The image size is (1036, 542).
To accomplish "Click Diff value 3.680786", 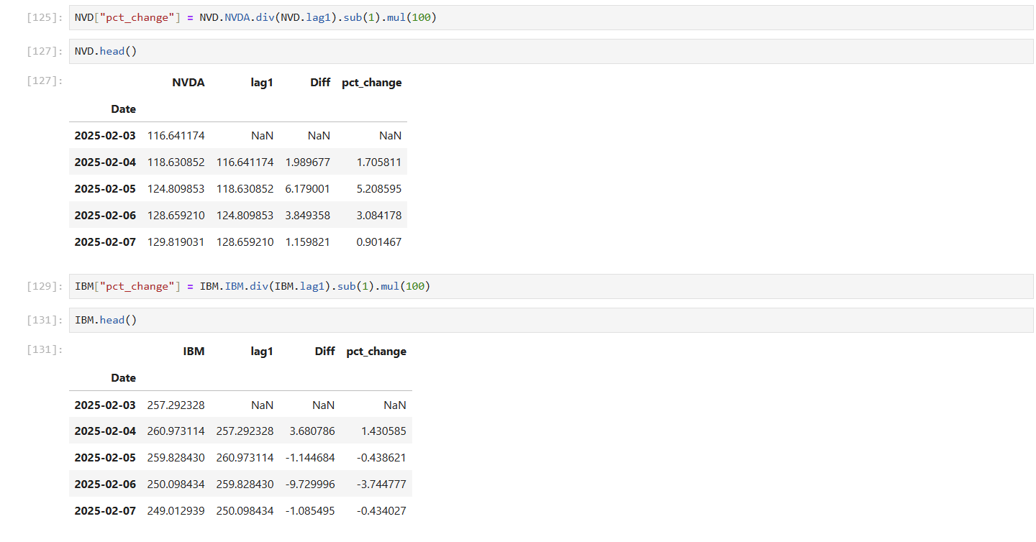I will click(x=312, y=431).
